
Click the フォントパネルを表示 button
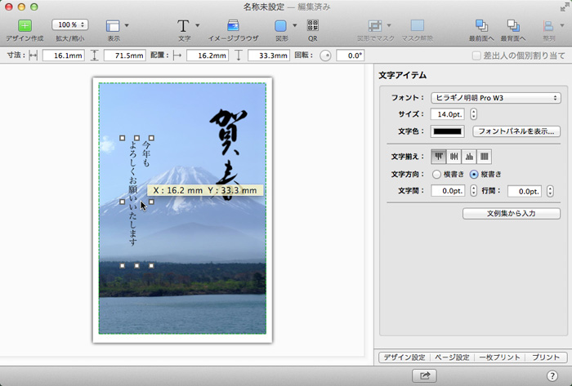516,131
